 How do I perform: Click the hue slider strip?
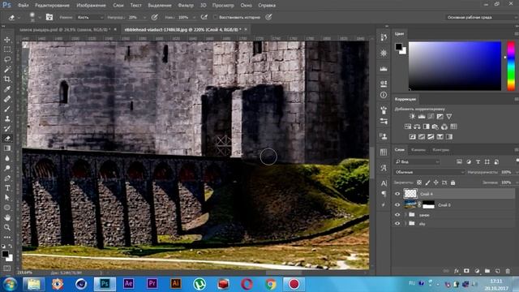click(511, 66)
